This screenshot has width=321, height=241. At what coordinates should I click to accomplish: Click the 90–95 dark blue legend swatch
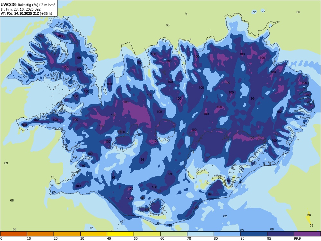tap(254, 234)
